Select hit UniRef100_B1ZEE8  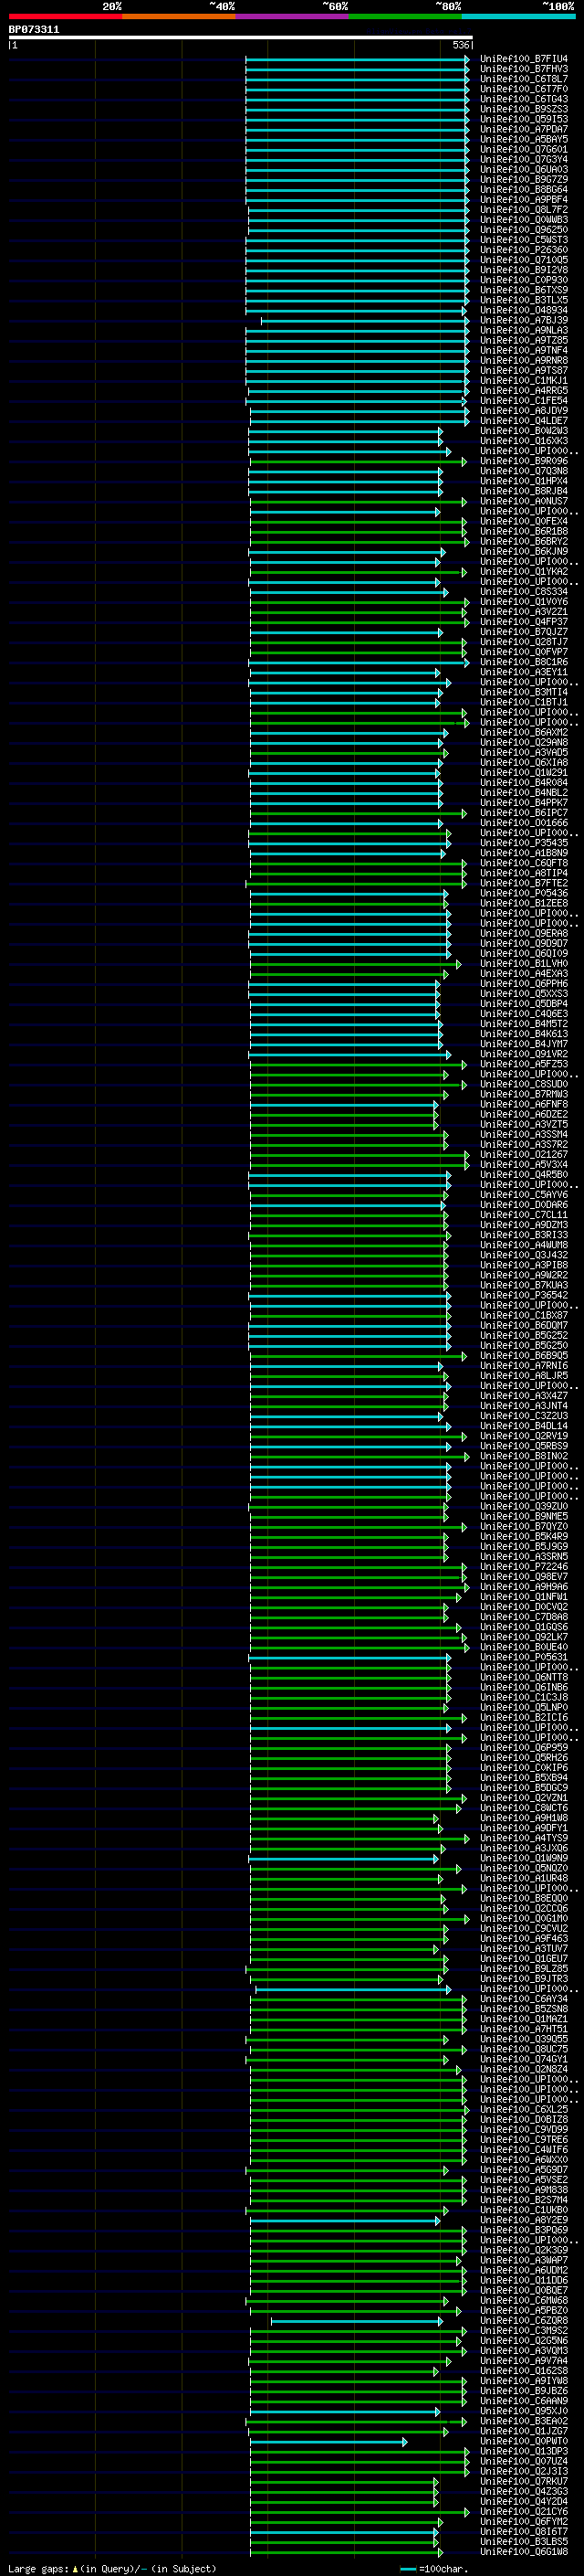(x=523, y=903)
